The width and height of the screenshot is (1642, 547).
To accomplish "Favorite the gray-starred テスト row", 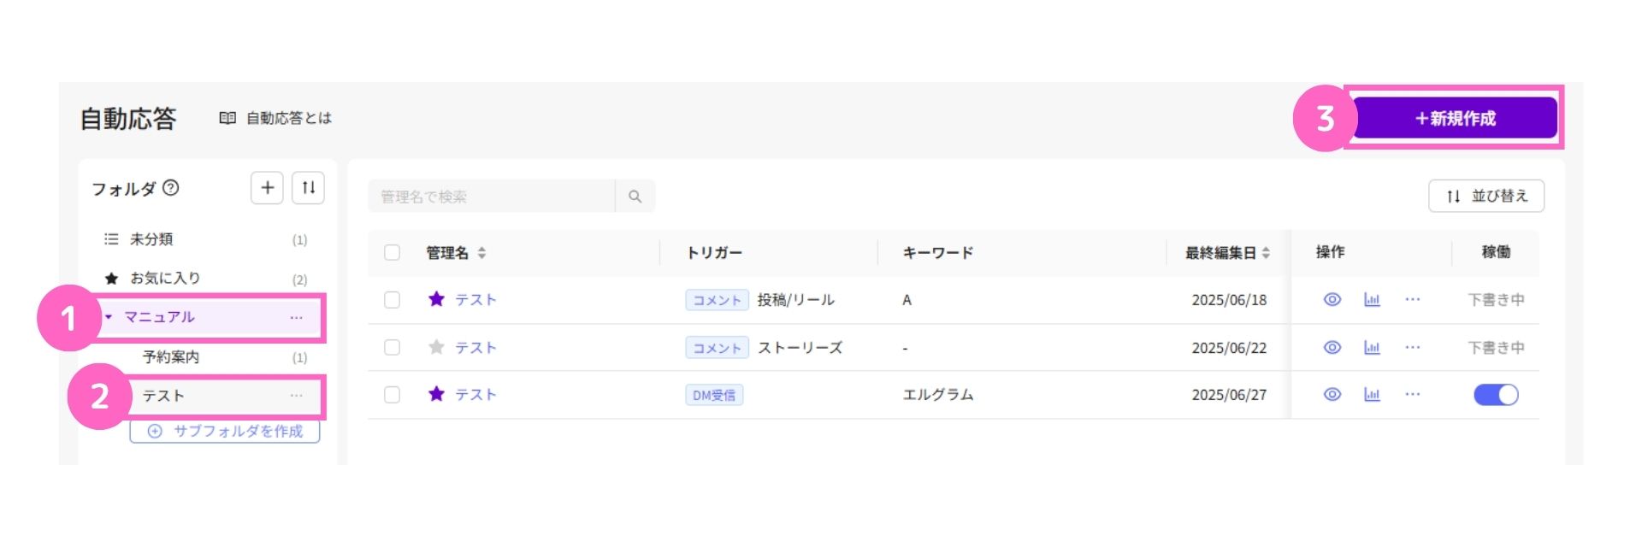I will 436,347.
